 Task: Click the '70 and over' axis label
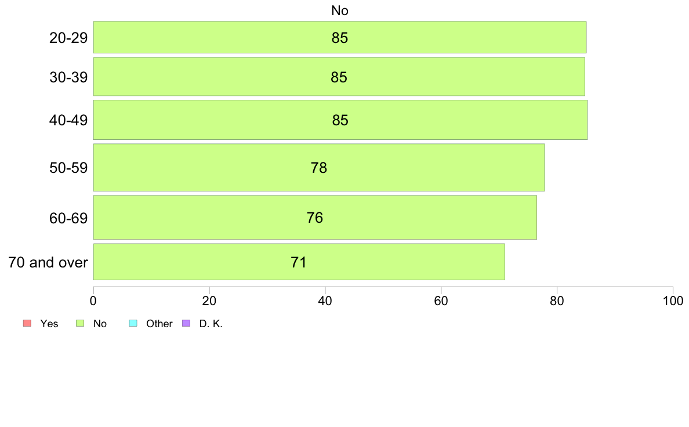[48, 262]
